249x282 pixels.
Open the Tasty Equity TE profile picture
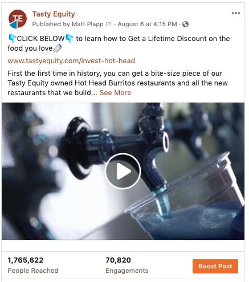pyautogui.click(x=18, y=19)
